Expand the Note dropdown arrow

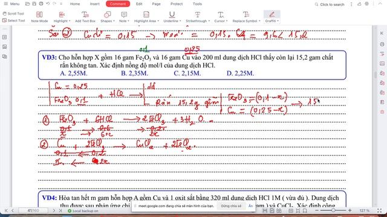[128, 21]
